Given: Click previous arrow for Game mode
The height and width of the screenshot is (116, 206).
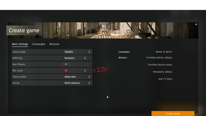Looking at the screenshot, I should click(x=85, y=52).
